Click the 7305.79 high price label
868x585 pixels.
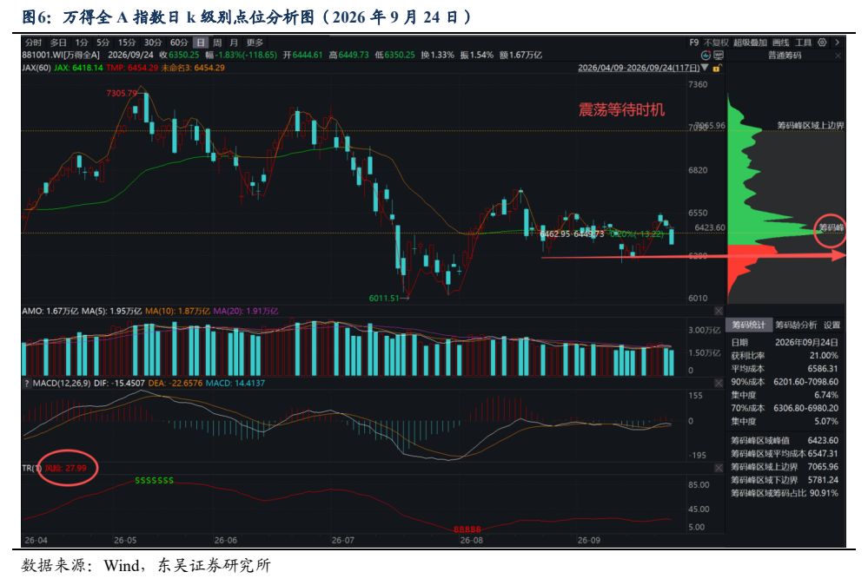click(122, 93)
